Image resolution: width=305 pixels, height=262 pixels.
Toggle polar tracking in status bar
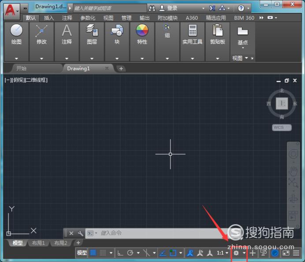130,253
